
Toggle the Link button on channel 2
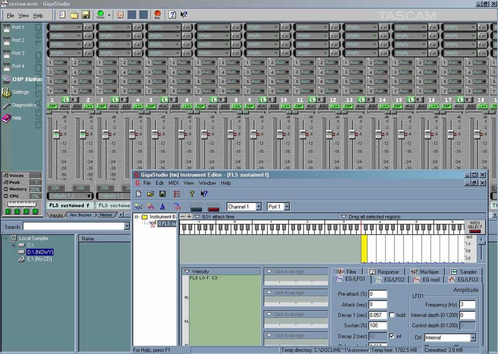[x=89, y=106]
